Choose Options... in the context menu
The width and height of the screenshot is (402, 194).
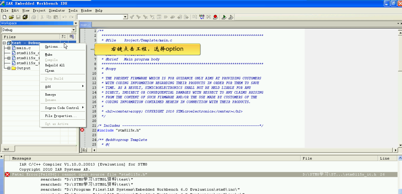click(63, 47)
